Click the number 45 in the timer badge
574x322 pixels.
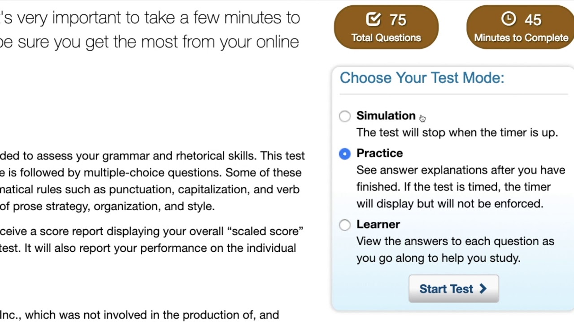click(533, 20)
